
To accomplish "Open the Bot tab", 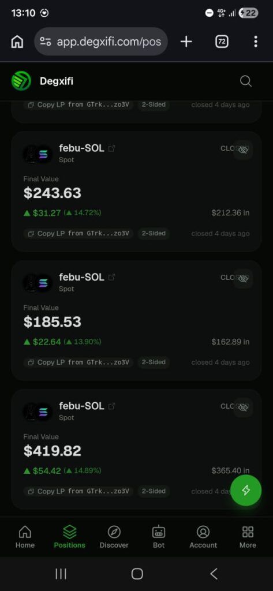I will [x=158, y=537].
